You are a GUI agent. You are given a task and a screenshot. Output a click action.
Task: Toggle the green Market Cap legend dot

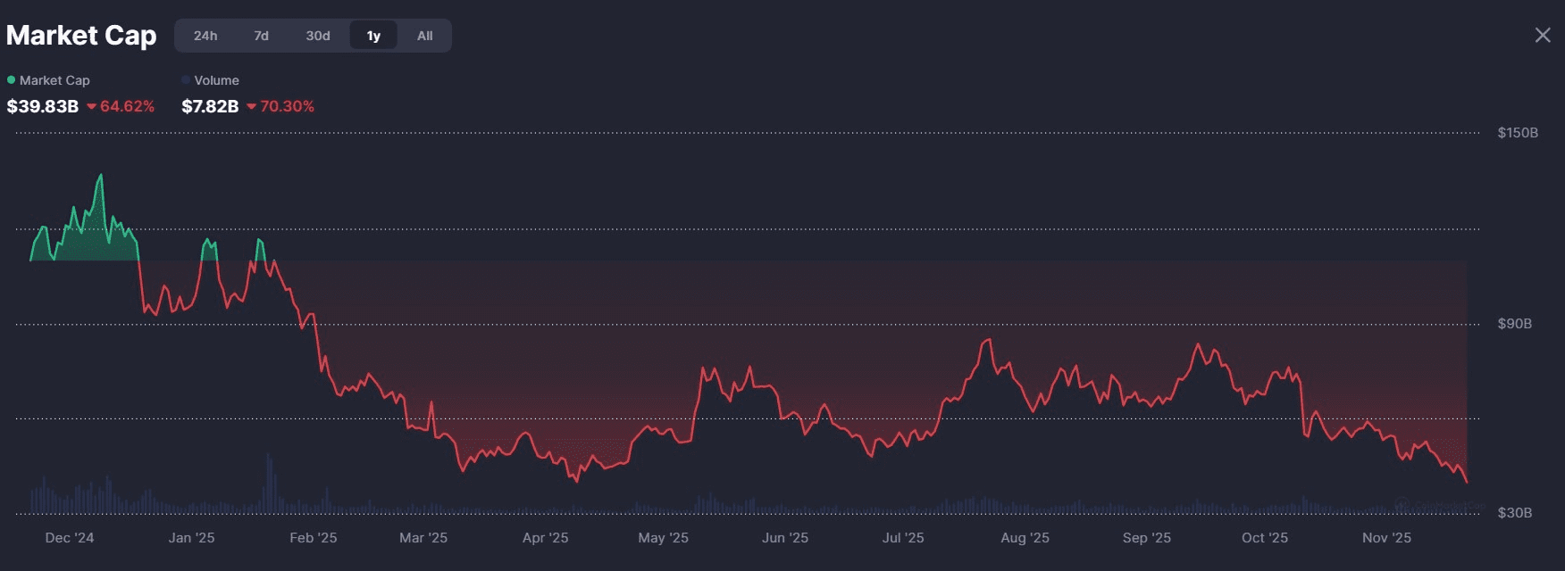[12, 80]
